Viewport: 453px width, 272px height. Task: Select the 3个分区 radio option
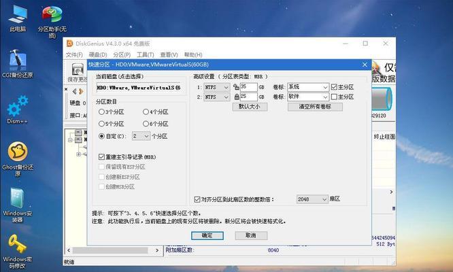coord(101,112)
